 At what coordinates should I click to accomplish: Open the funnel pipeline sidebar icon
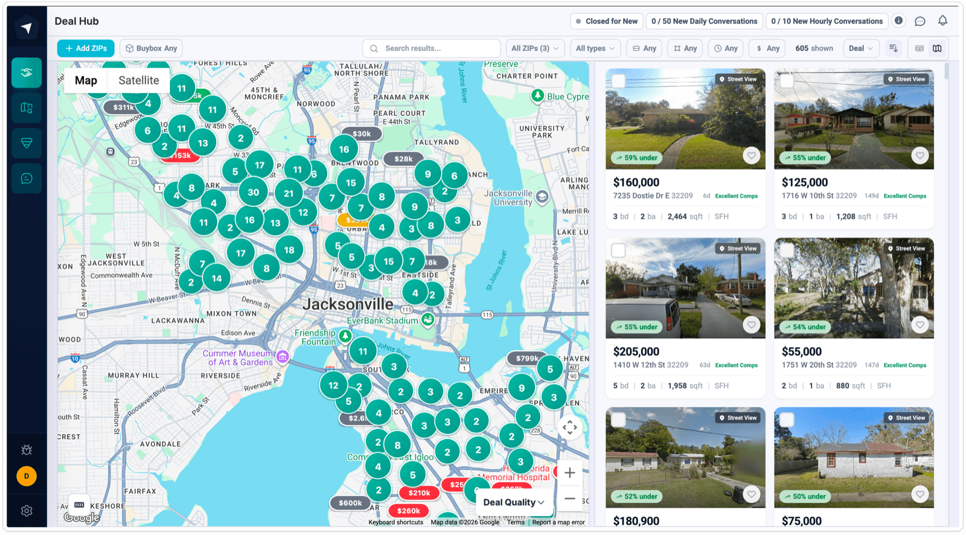click(x=27, y=143)
